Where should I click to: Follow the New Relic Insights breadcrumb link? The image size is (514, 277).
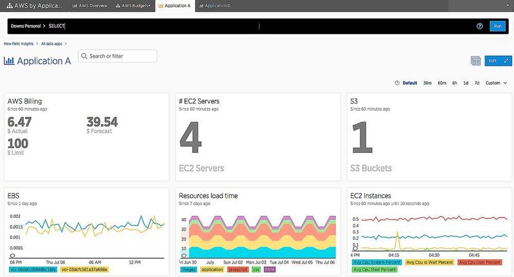coord(19,44)
